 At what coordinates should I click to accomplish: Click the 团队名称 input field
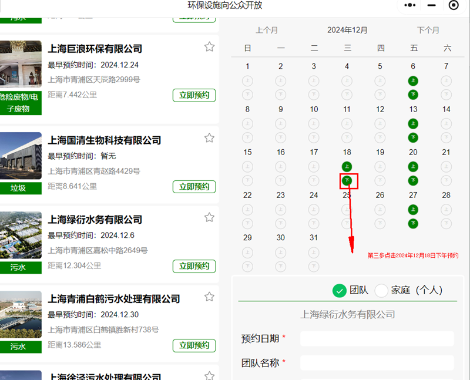point(377,363)
